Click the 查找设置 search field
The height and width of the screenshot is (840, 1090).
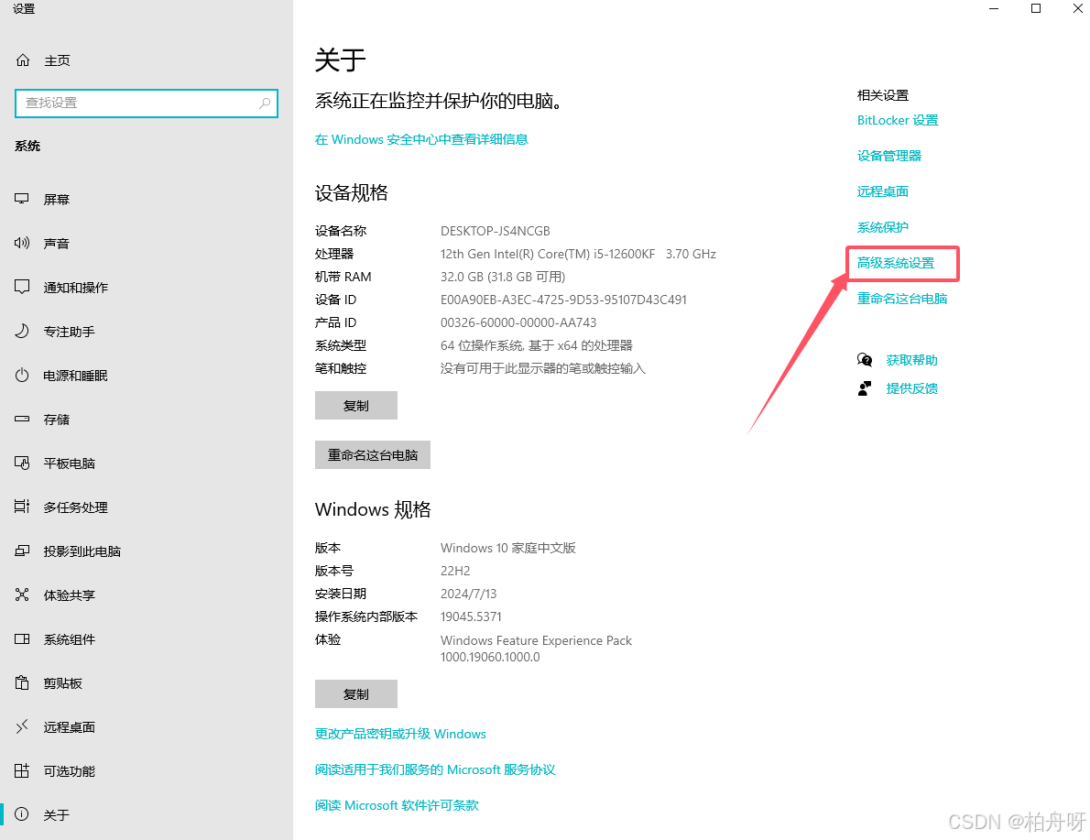(146, 103)
